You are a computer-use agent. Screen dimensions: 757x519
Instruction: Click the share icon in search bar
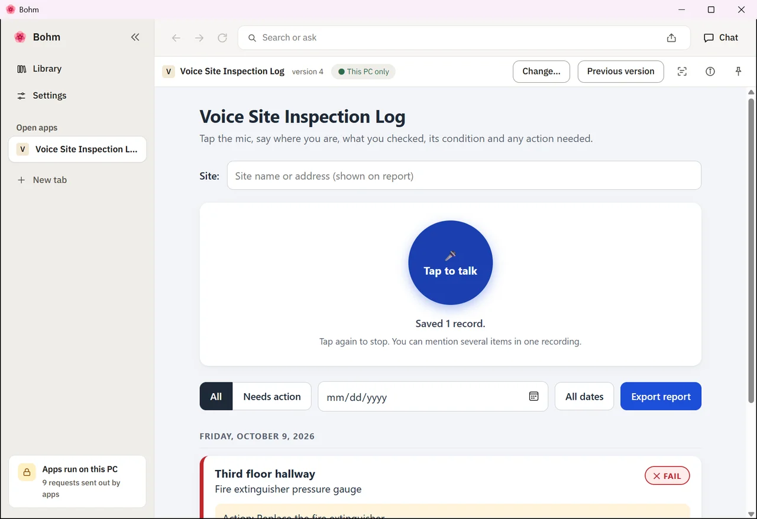[x=671, y=38]
